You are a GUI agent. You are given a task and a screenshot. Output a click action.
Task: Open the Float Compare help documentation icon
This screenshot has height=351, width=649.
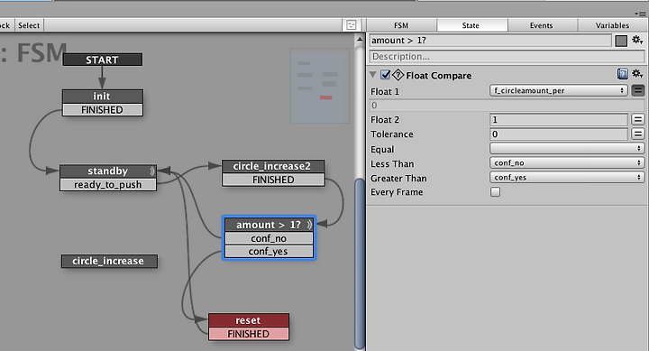coord(623,74)
